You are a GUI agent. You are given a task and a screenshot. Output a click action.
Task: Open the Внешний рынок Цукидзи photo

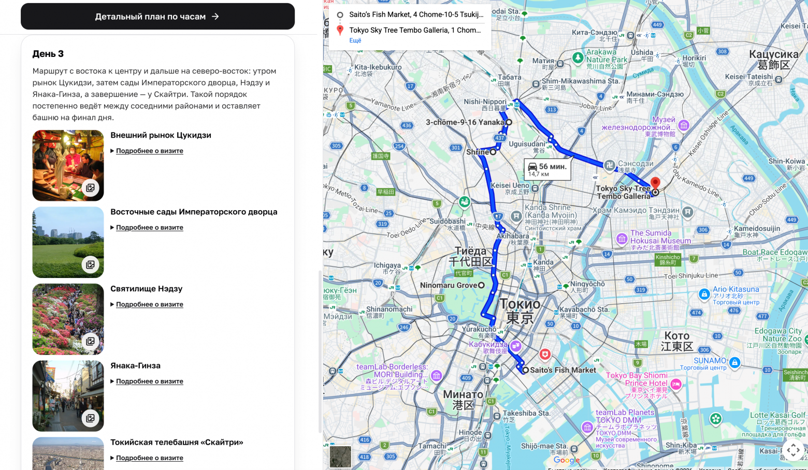[68, 165]
